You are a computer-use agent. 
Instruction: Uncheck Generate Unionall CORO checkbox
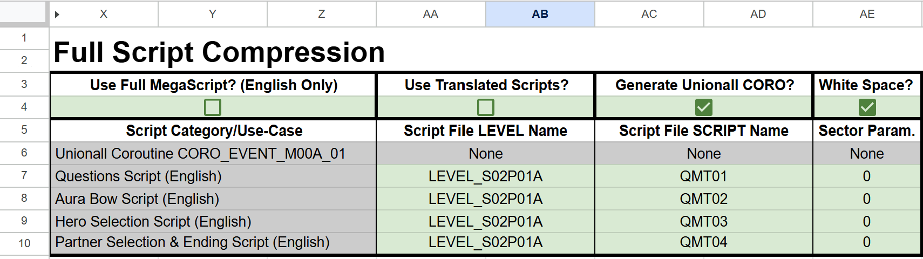click(x=703, y=107)
